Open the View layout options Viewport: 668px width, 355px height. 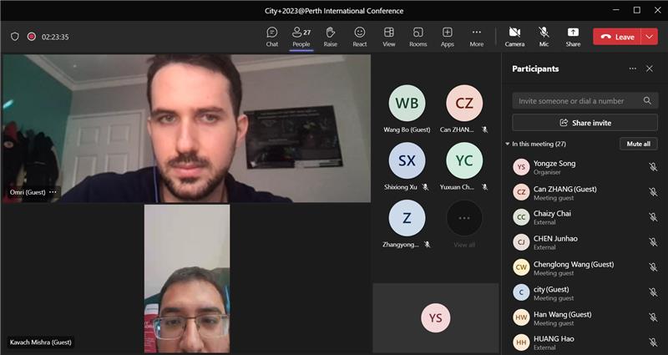pos(389,36)
